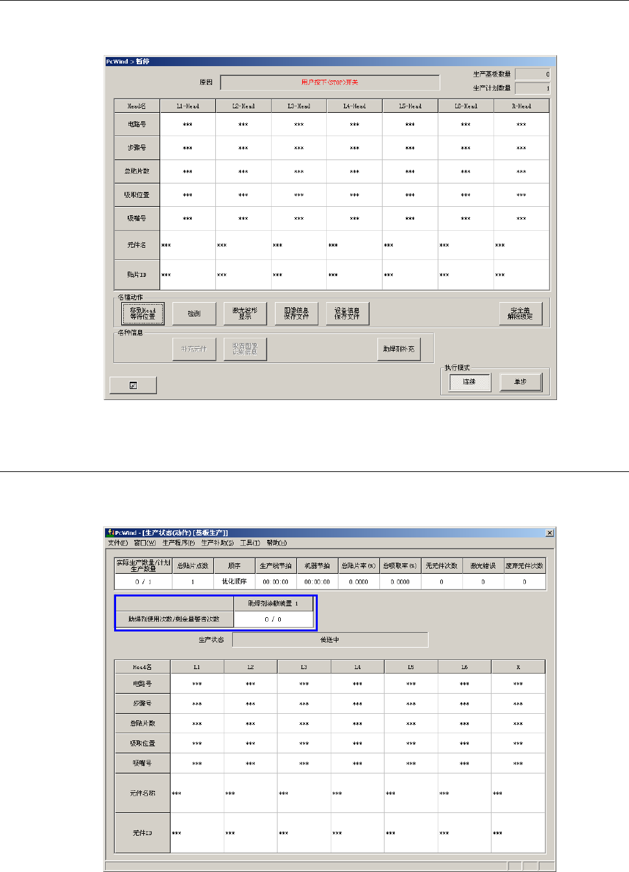
Task: Open 激光波形显示
Action: pos(245,314)
